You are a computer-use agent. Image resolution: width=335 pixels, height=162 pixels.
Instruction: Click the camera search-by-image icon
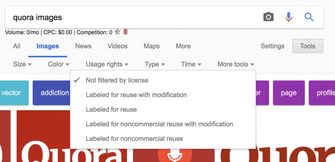(268, 17)
